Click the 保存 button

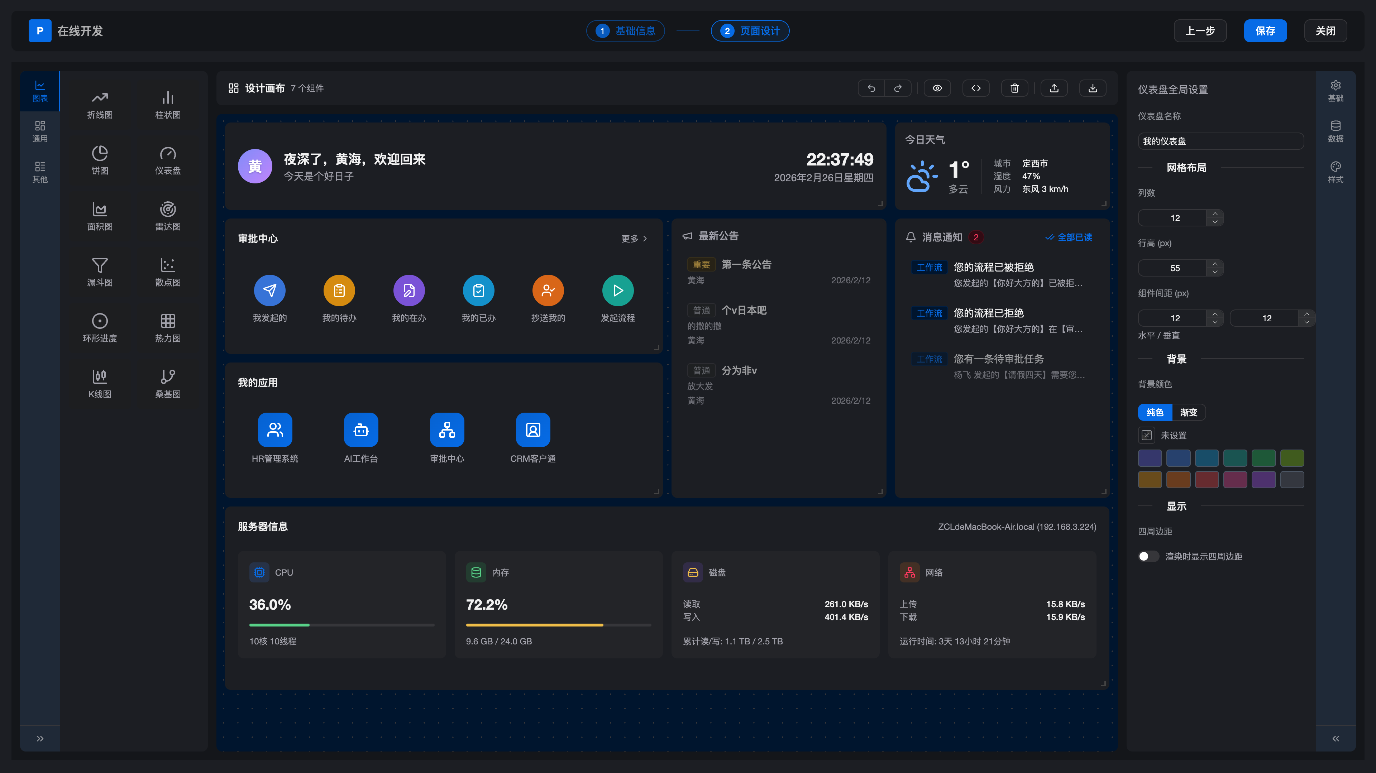pos(1265,31)
